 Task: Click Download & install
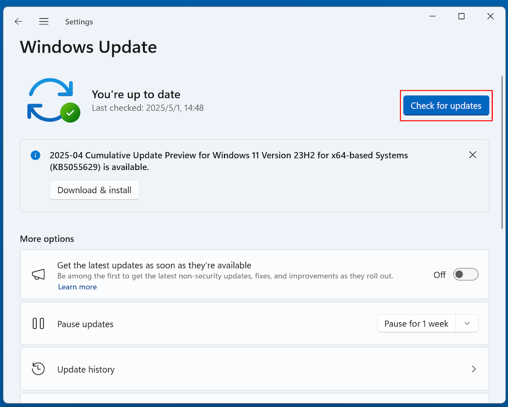(x=94, y=190)
